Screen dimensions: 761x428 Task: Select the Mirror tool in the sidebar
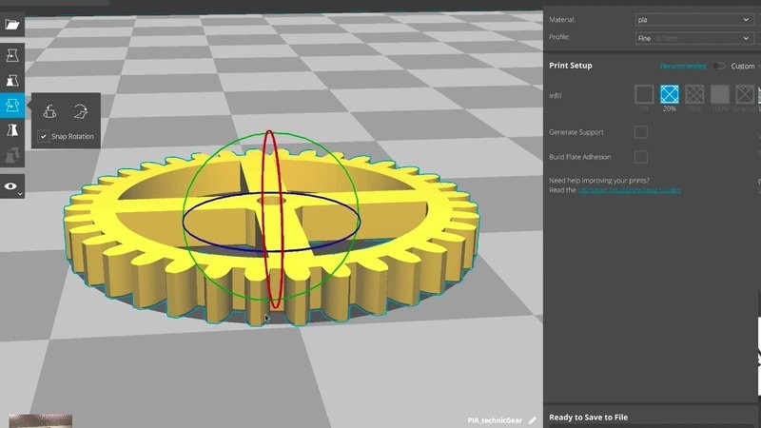pos(12,130)
